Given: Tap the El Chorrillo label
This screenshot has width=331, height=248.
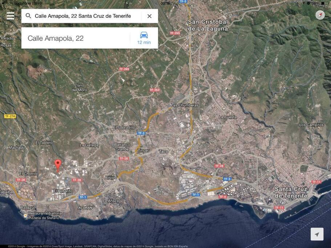Looking at the screenshot, I should [x=29, y=174].
